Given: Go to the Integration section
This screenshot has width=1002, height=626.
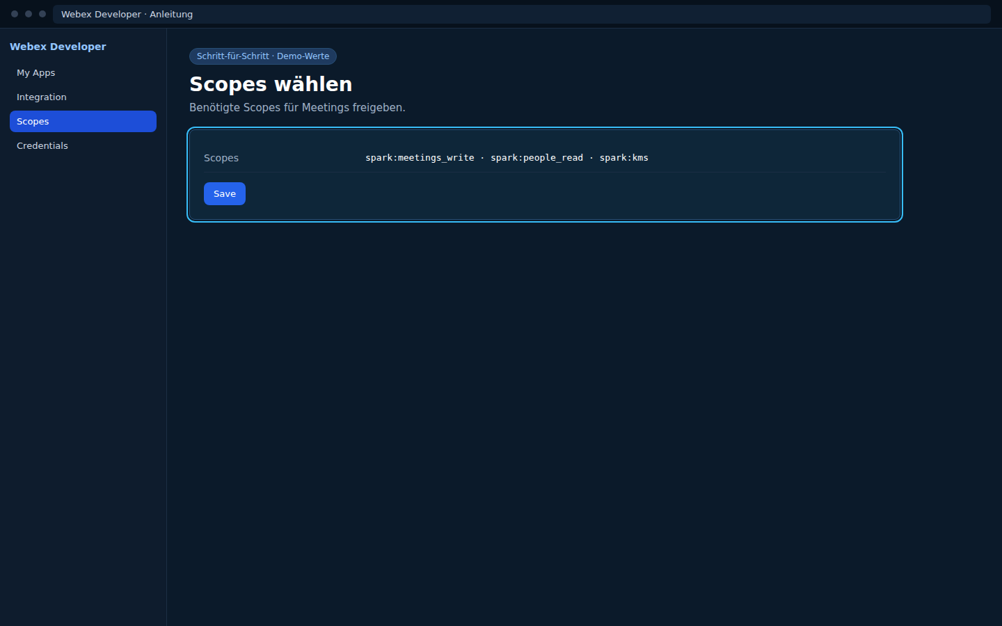Looking at the screenshot, I should [83, 97].
